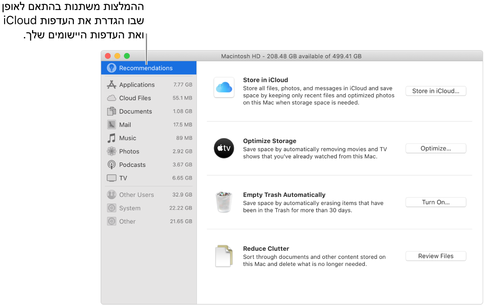Click the Reduce Clutter heading
Viewport: 484px width, 305px height.
(x=266, y=249)
